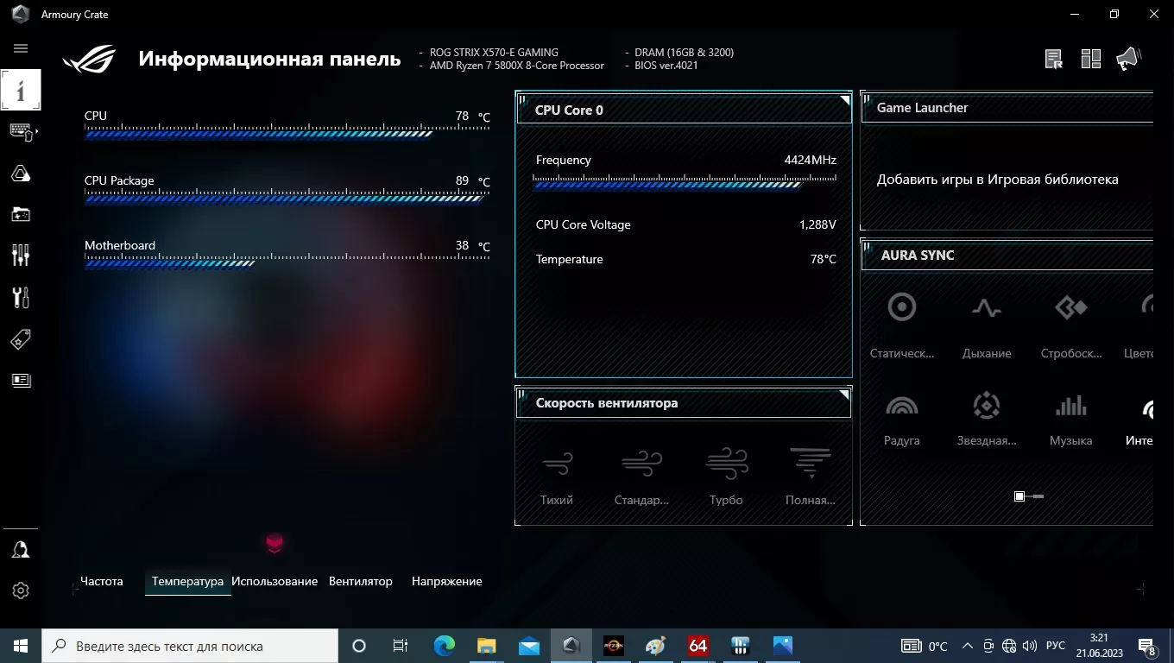Screen dimensions: 1174x663
Task: Switch to the Напряжение tab
Action: click(447, 581)
